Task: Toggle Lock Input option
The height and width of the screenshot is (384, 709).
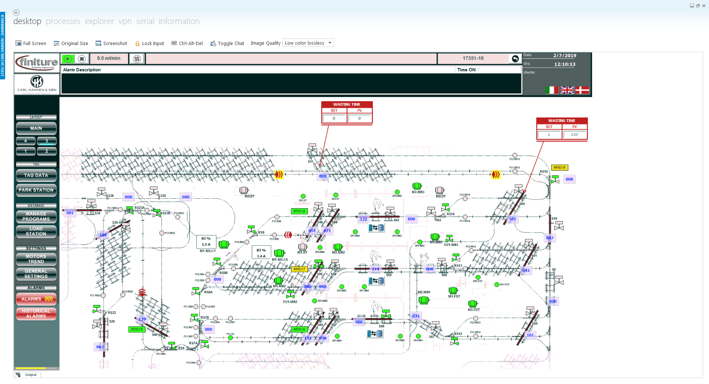Action: 150,43
